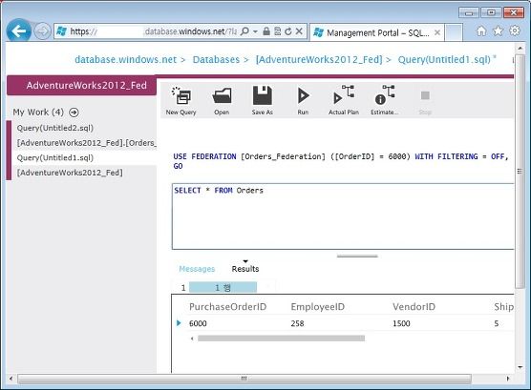Click the results grid horizontal scrollbar
This screenshot has height=390, width=531.
tap(281, 339)
